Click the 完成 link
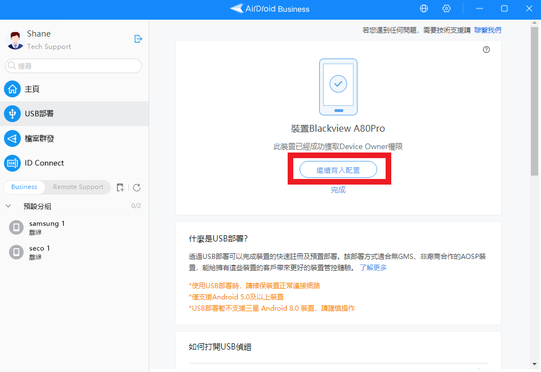 tap(338, 190)
